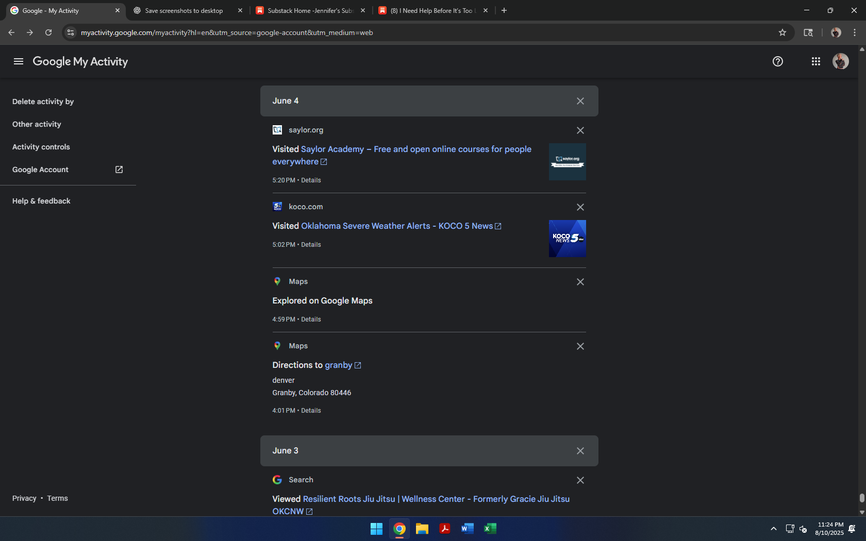Open the granby directions link
This screenshot has height=541, width=866.
click(x=339, y=365)
